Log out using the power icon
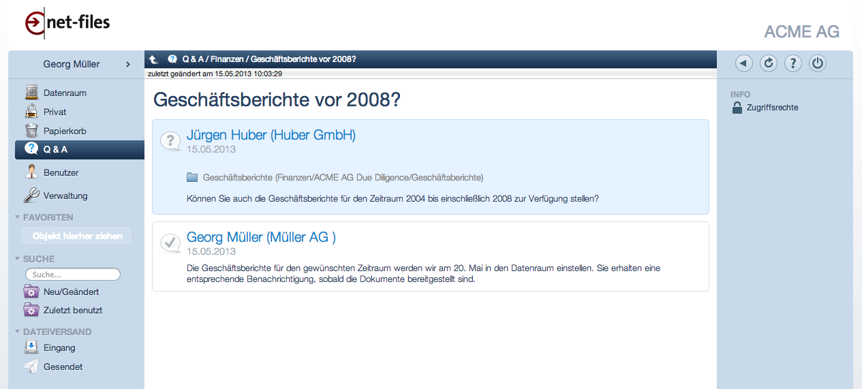This screenshot has width=862, height=389. coord(818,63)
